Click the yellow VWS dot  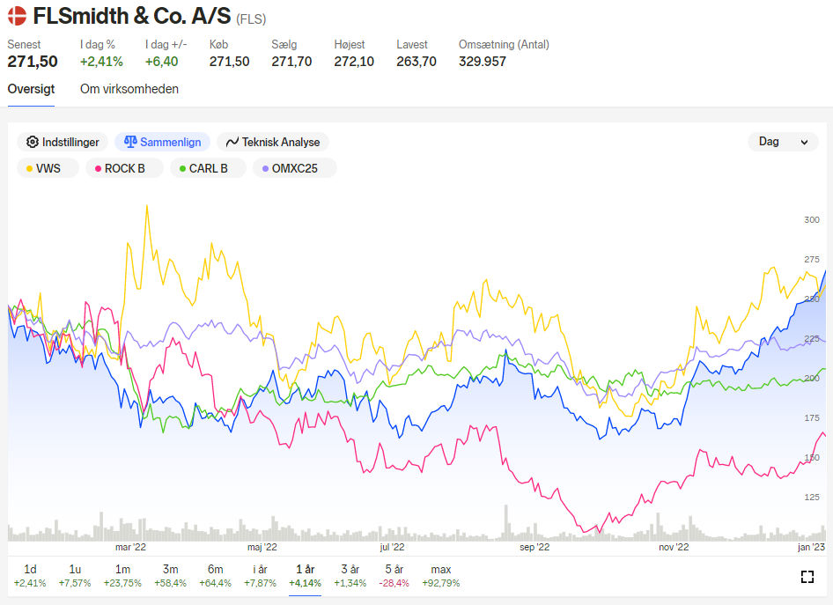[x=29, y=168]
